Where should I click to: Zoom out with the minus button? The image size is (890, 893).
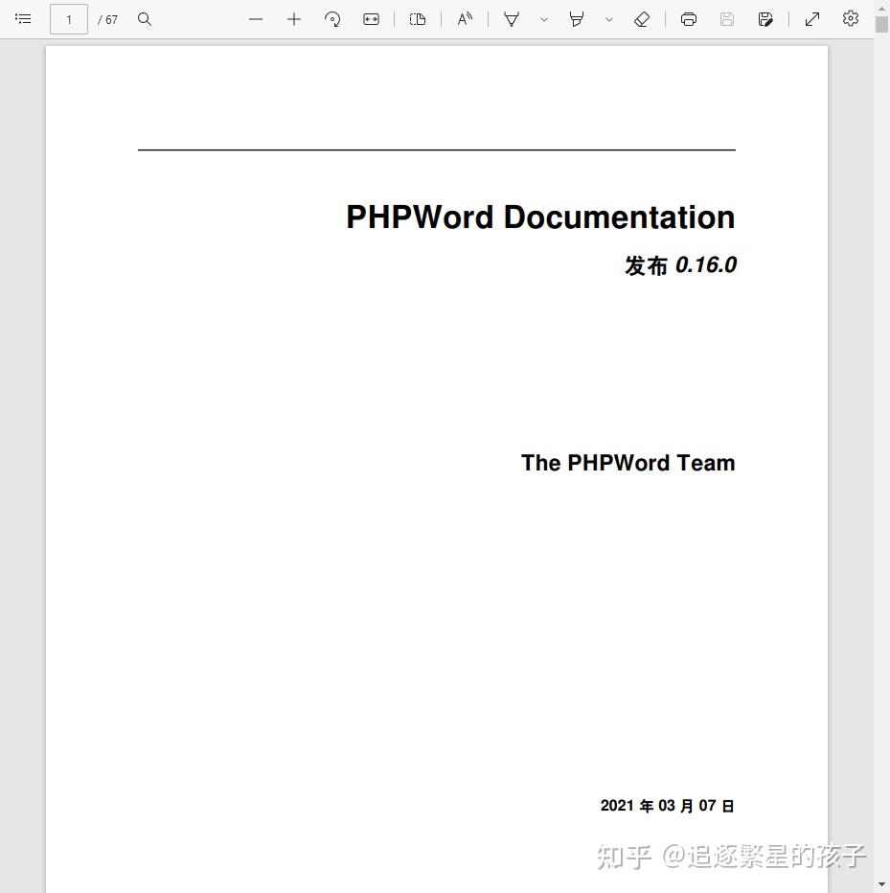pos(256,19)
